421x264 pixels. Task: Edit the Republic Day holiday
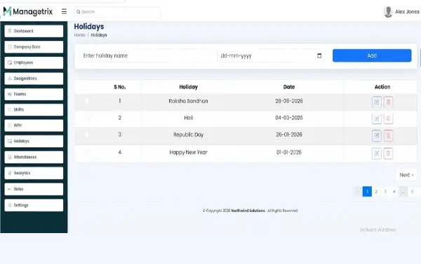(x=376, y=136)
